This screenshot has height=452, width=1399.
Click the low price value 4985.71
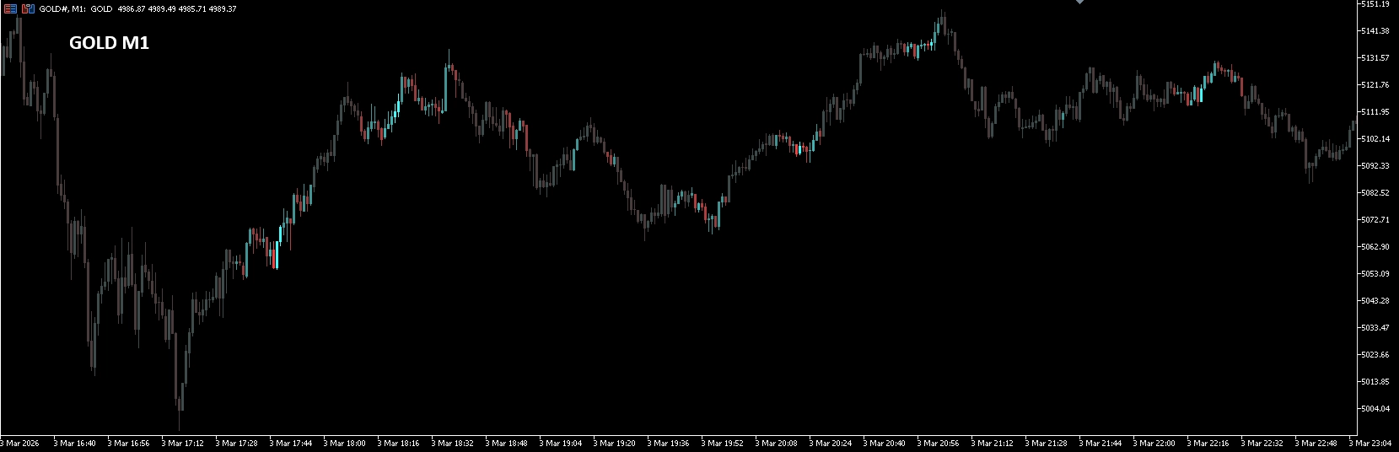[192, 9]
